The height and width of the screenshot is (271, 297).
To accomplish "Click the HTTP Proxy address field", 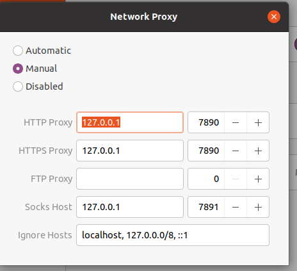I will click(x=130, y=122).
